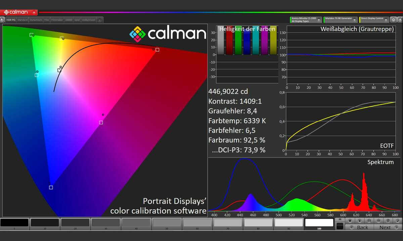Click the play arrow left of HDR PQ tab
The width and height of the screenshot is (403, 241).
coord(2,20)
